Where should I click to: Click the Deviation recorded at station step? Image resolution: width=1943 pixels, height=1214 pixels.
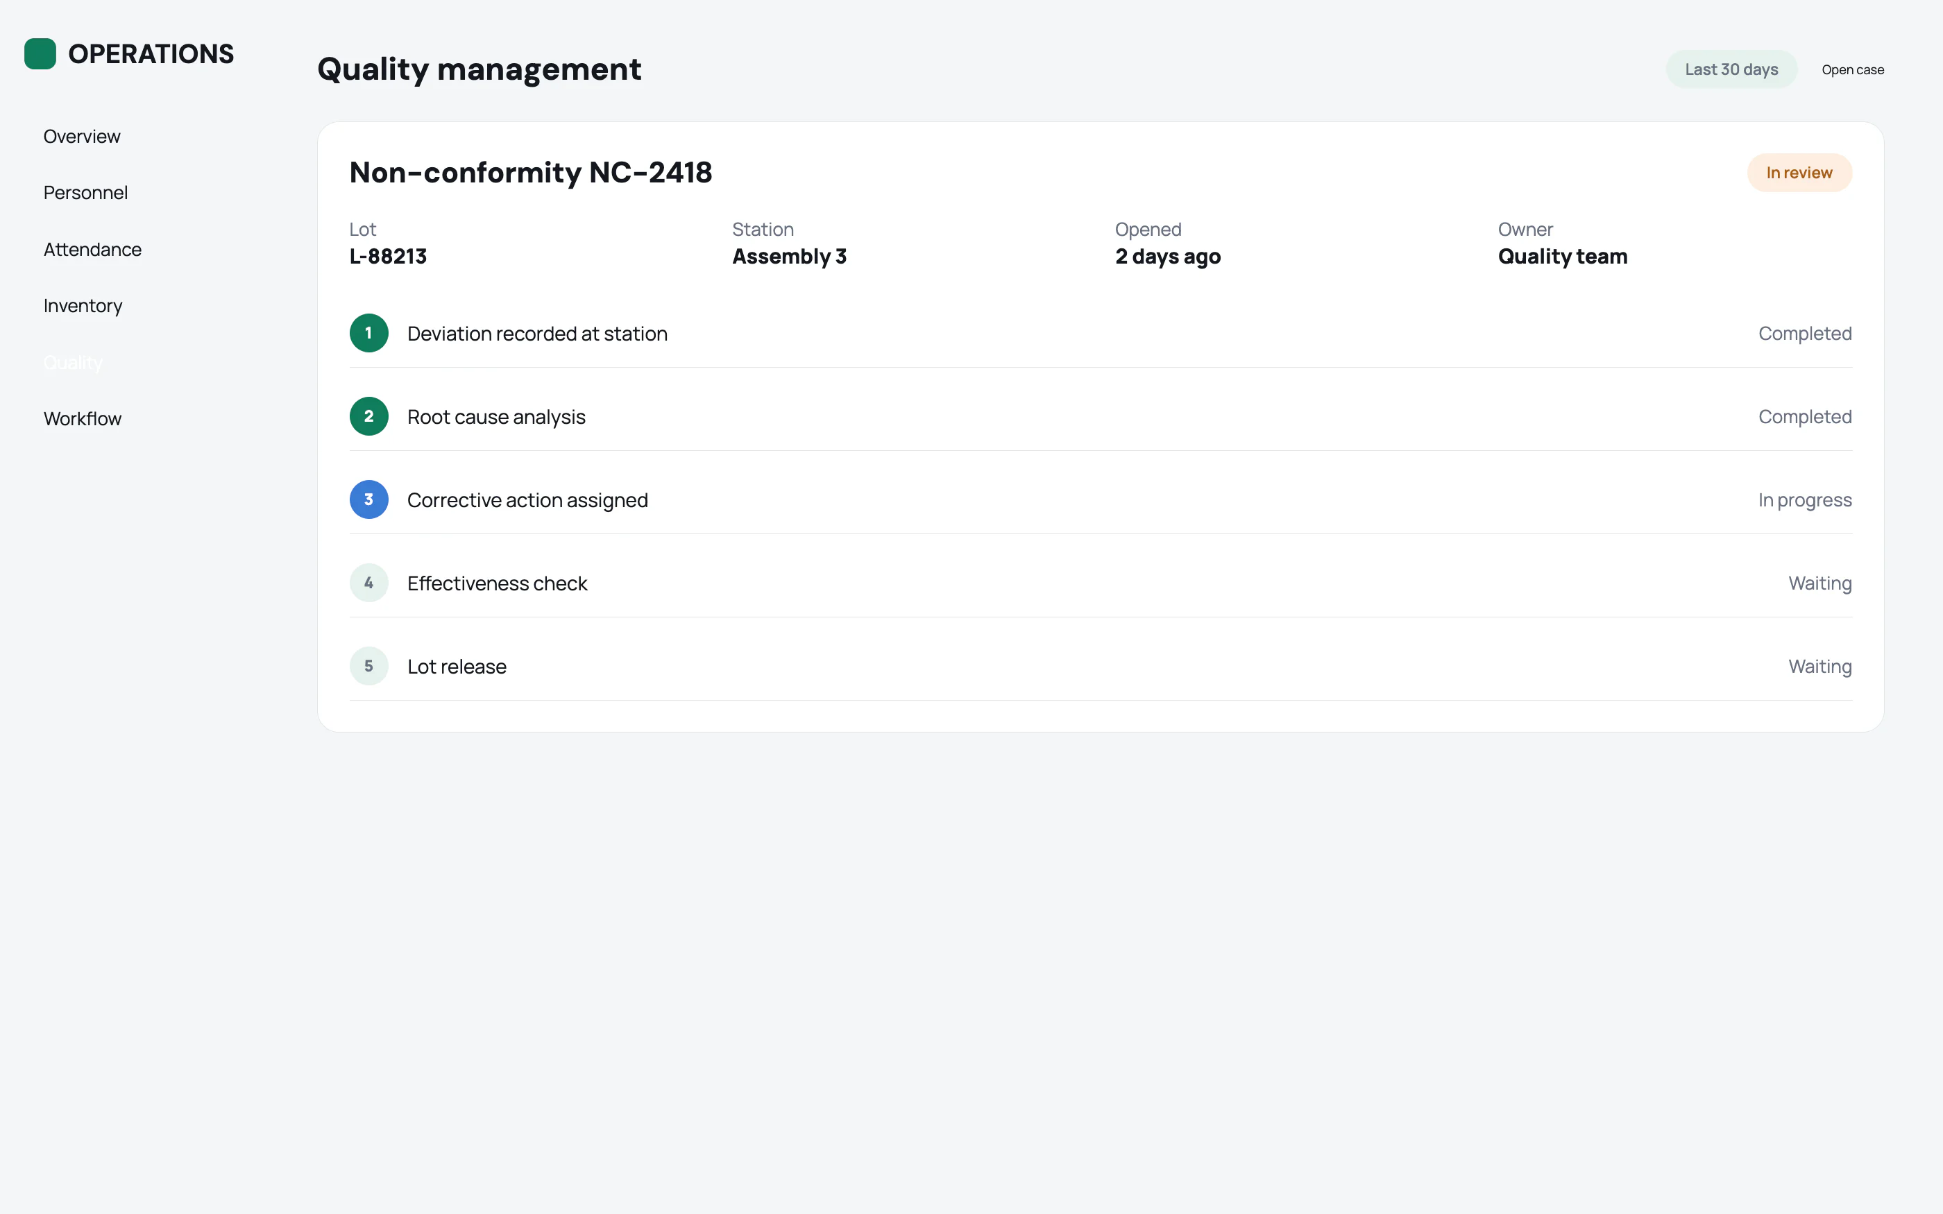pyautogui.click(x=1101, y=333)
